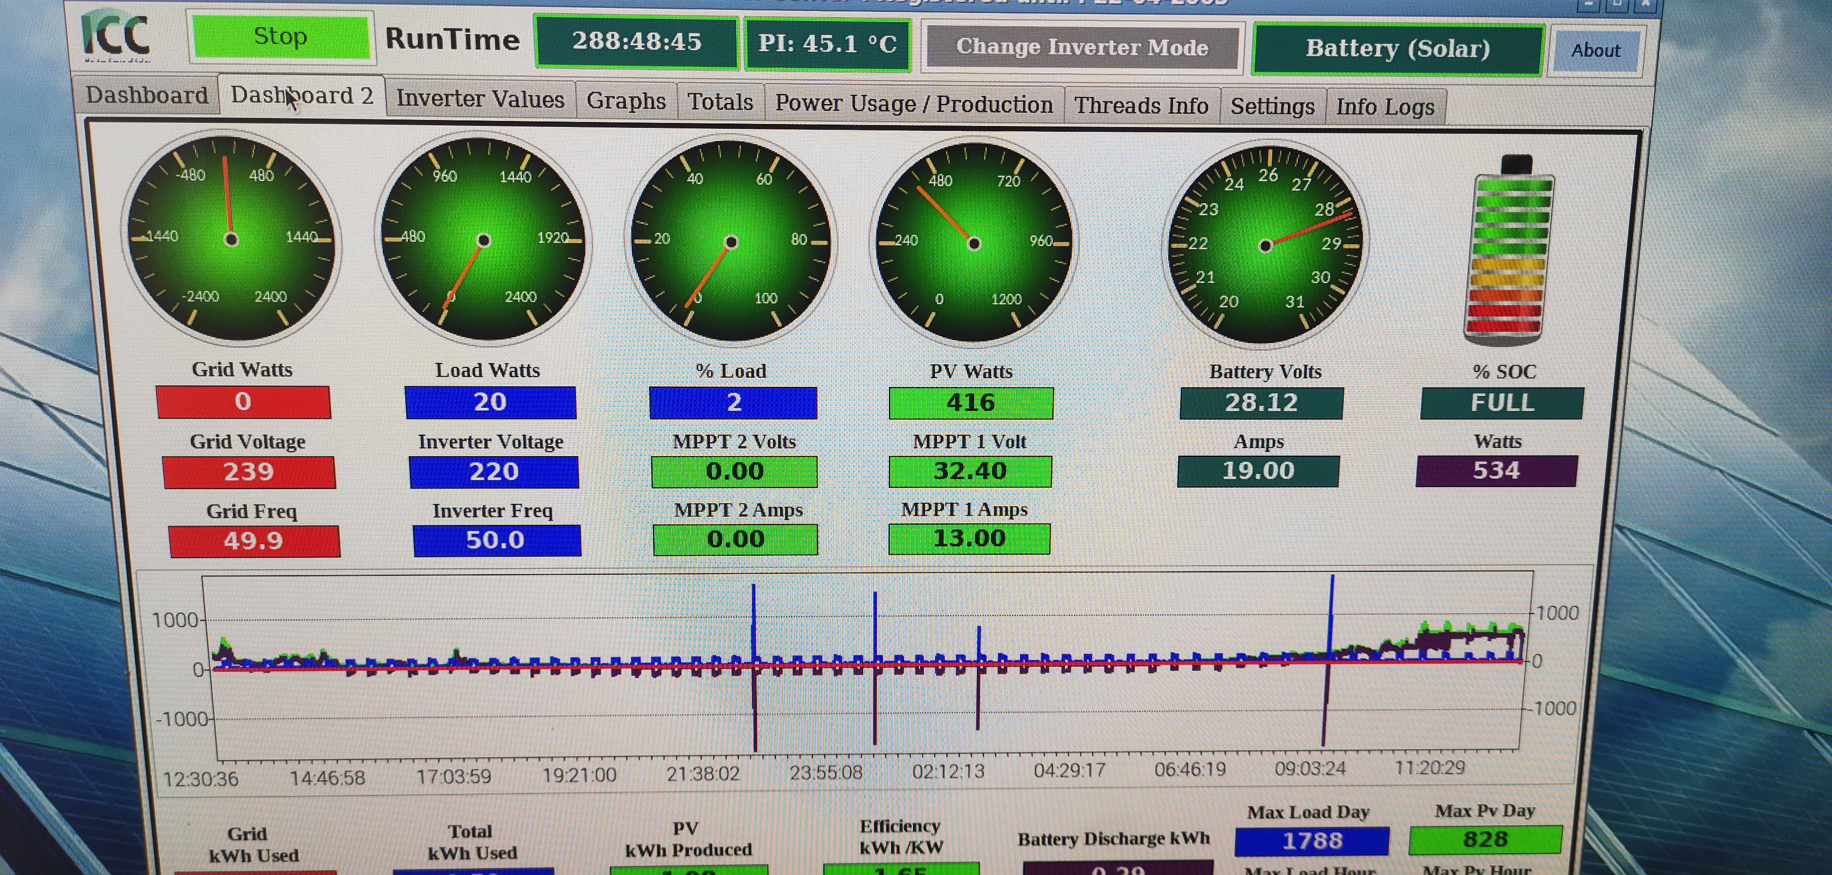
Task: Go to the Totals tab
Action: 720,102
